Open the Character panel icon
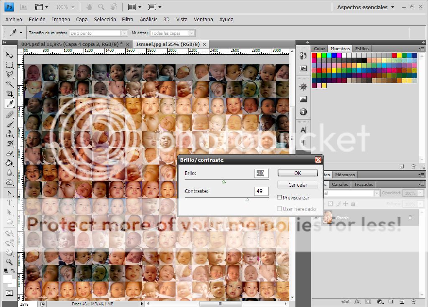 point(303,130)
